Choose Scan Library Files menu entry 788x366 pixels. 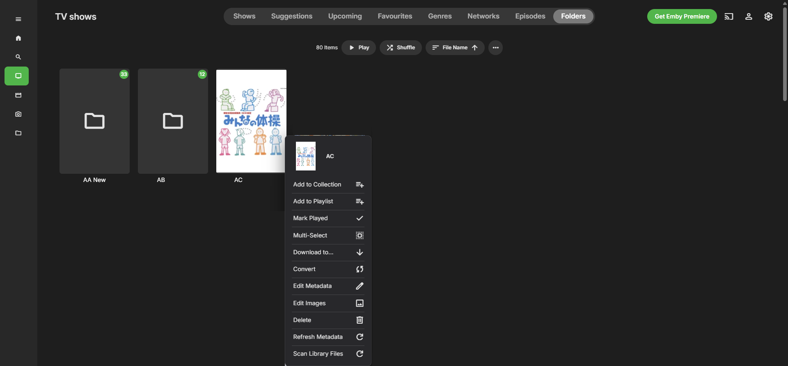328,354
